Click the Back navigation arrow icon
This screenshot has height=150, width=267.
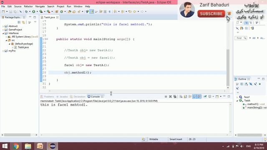tap(134, 12)
